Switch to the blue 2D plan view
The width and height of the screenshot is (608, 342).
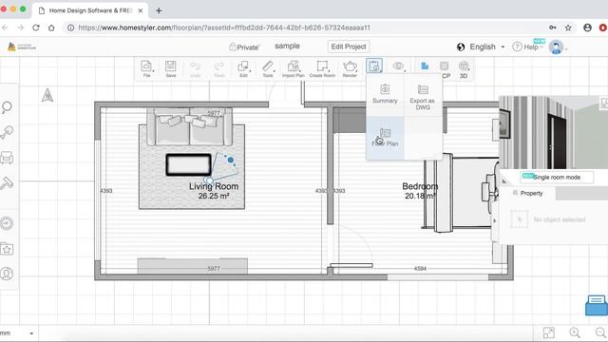tap(425, 66)
